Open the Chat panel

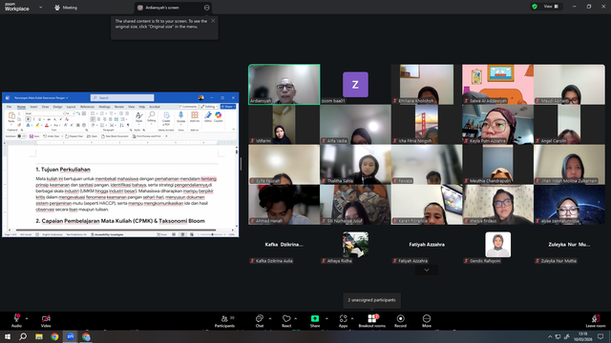[x=260, y=321]
